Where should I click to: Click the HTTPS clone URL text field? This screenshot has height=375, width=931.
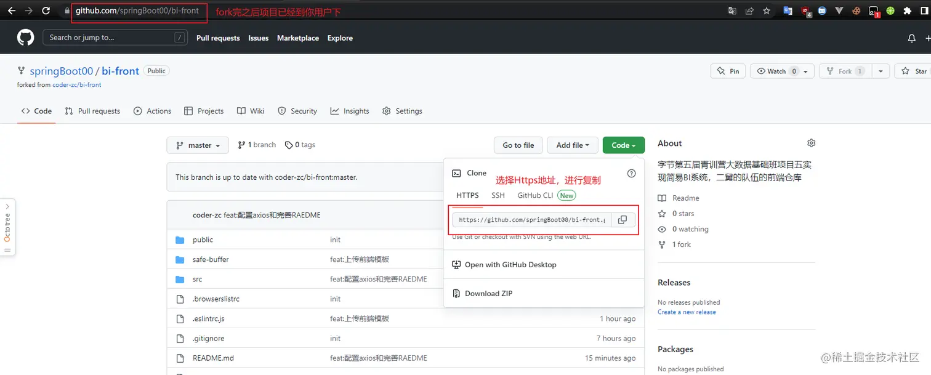pos(532,220)
